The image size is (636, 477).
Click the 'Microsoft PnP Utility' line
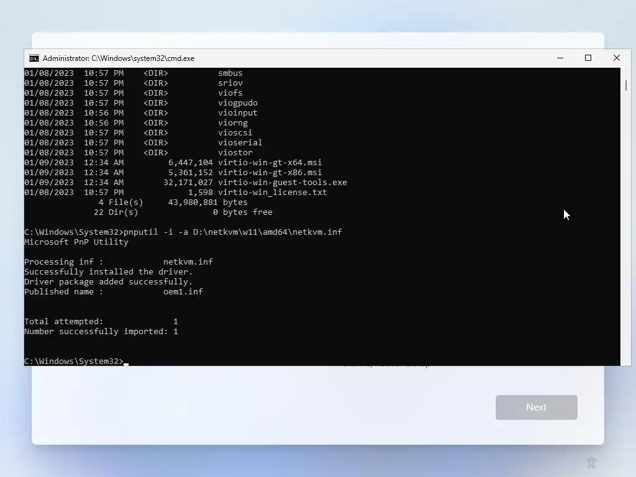pos(76,242)
